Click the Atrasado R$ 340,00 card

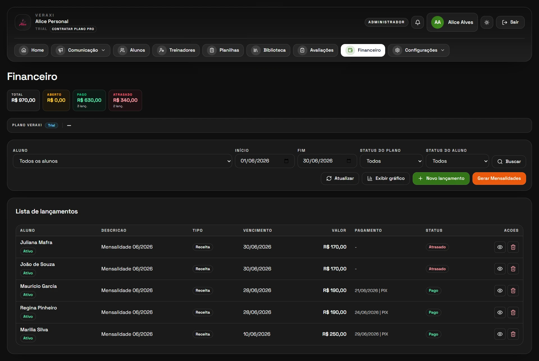click(x=125, y=100)
